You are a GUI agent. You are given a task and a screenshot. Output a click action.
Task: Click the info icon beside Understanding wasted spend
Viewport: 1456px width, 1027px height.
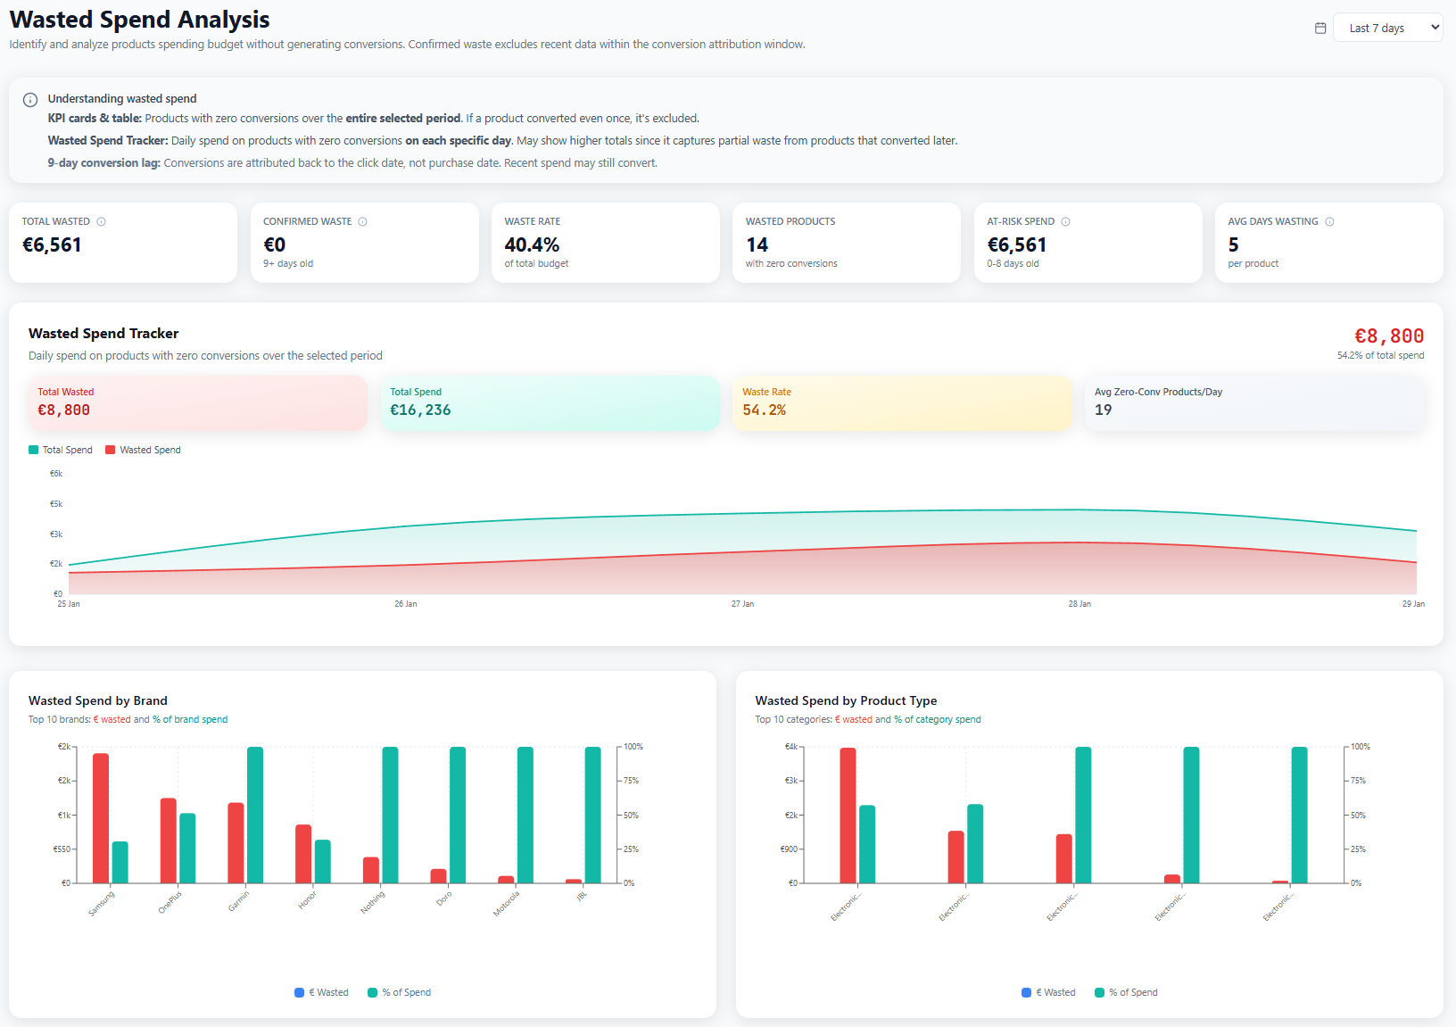30,100
